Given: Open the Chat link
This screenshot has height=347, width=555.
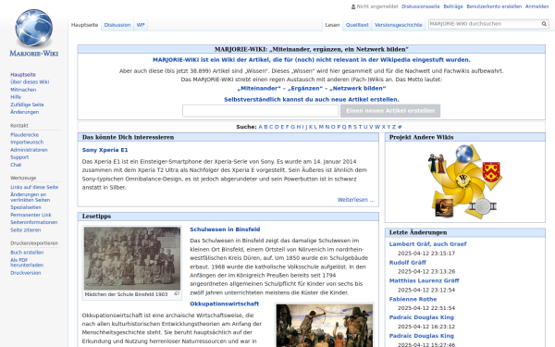Looking at the screenshot, I should tap(16, 165).
